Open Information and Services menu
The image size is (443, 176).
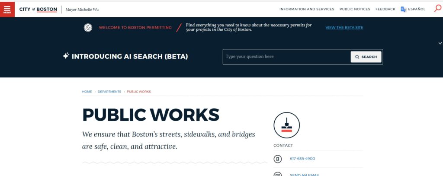click(307, 9)
